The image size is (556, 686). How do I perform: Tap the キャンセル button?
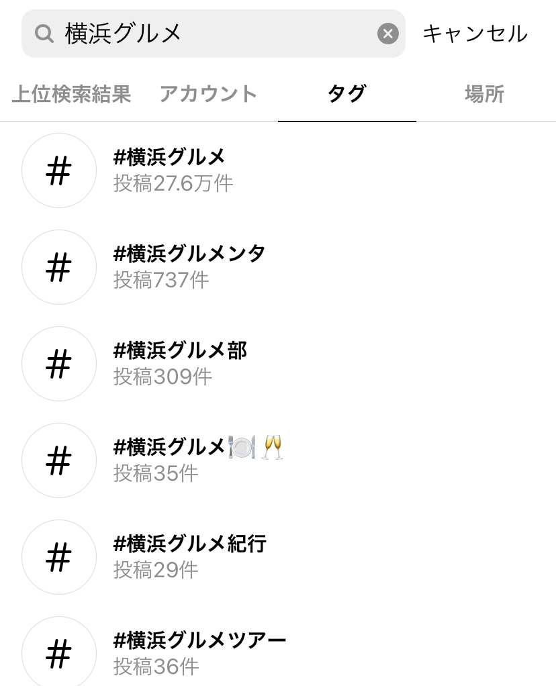pos(475,34)
